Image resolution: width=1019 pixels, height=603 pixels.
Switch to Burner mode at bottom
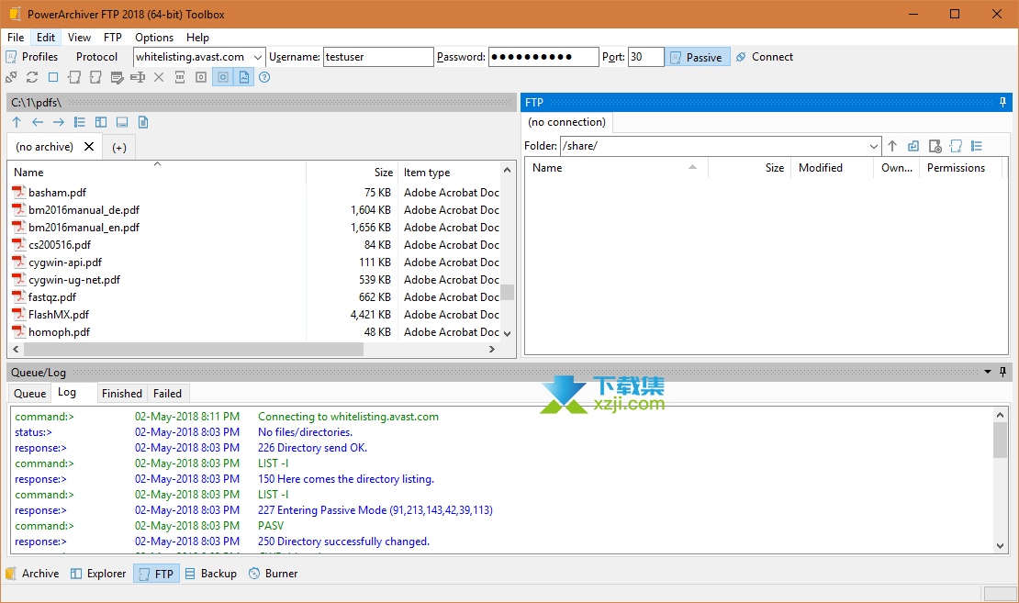[273, 574]
